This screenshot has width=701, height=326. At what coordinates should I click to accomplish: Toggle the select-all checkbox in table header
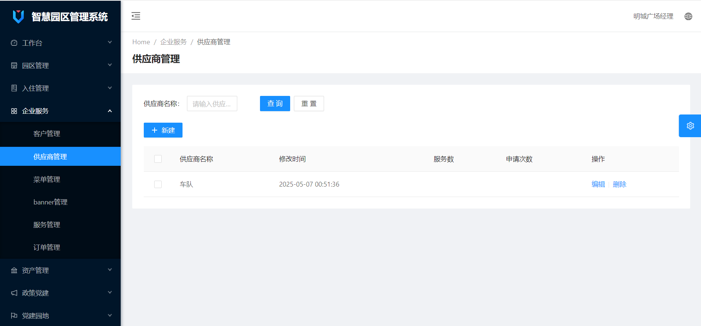click(158, 159)
